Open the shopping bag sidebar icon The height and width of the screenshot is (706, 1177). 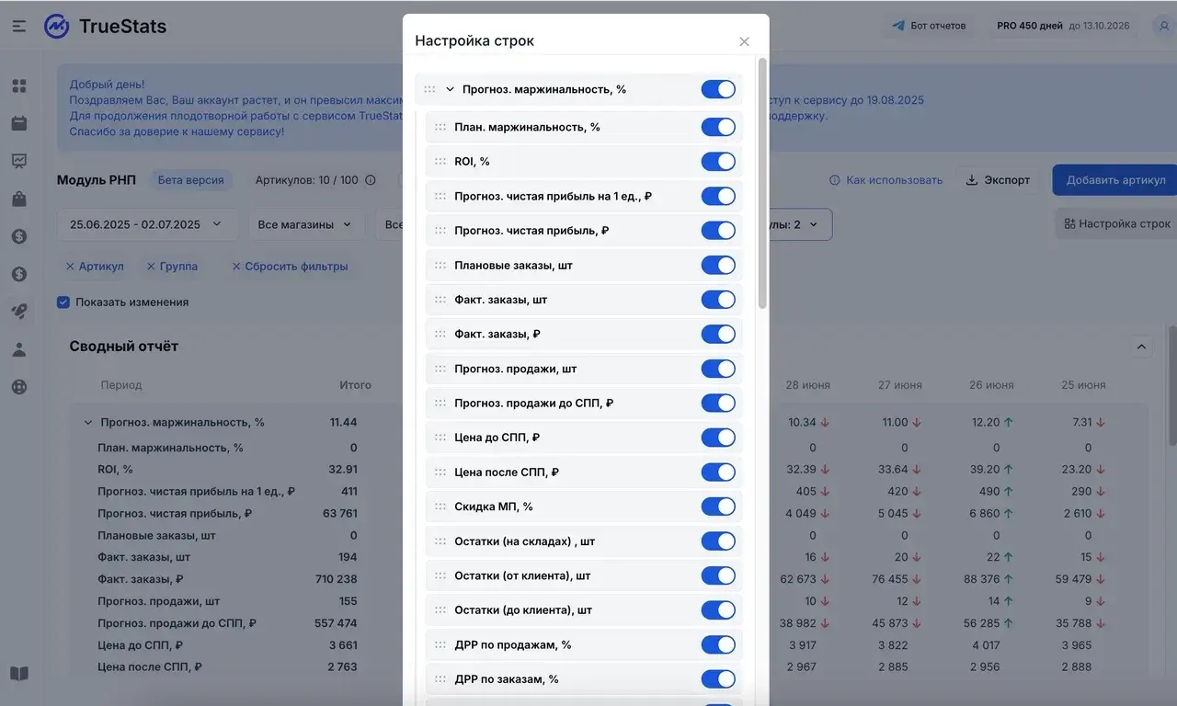pos(19,199)
